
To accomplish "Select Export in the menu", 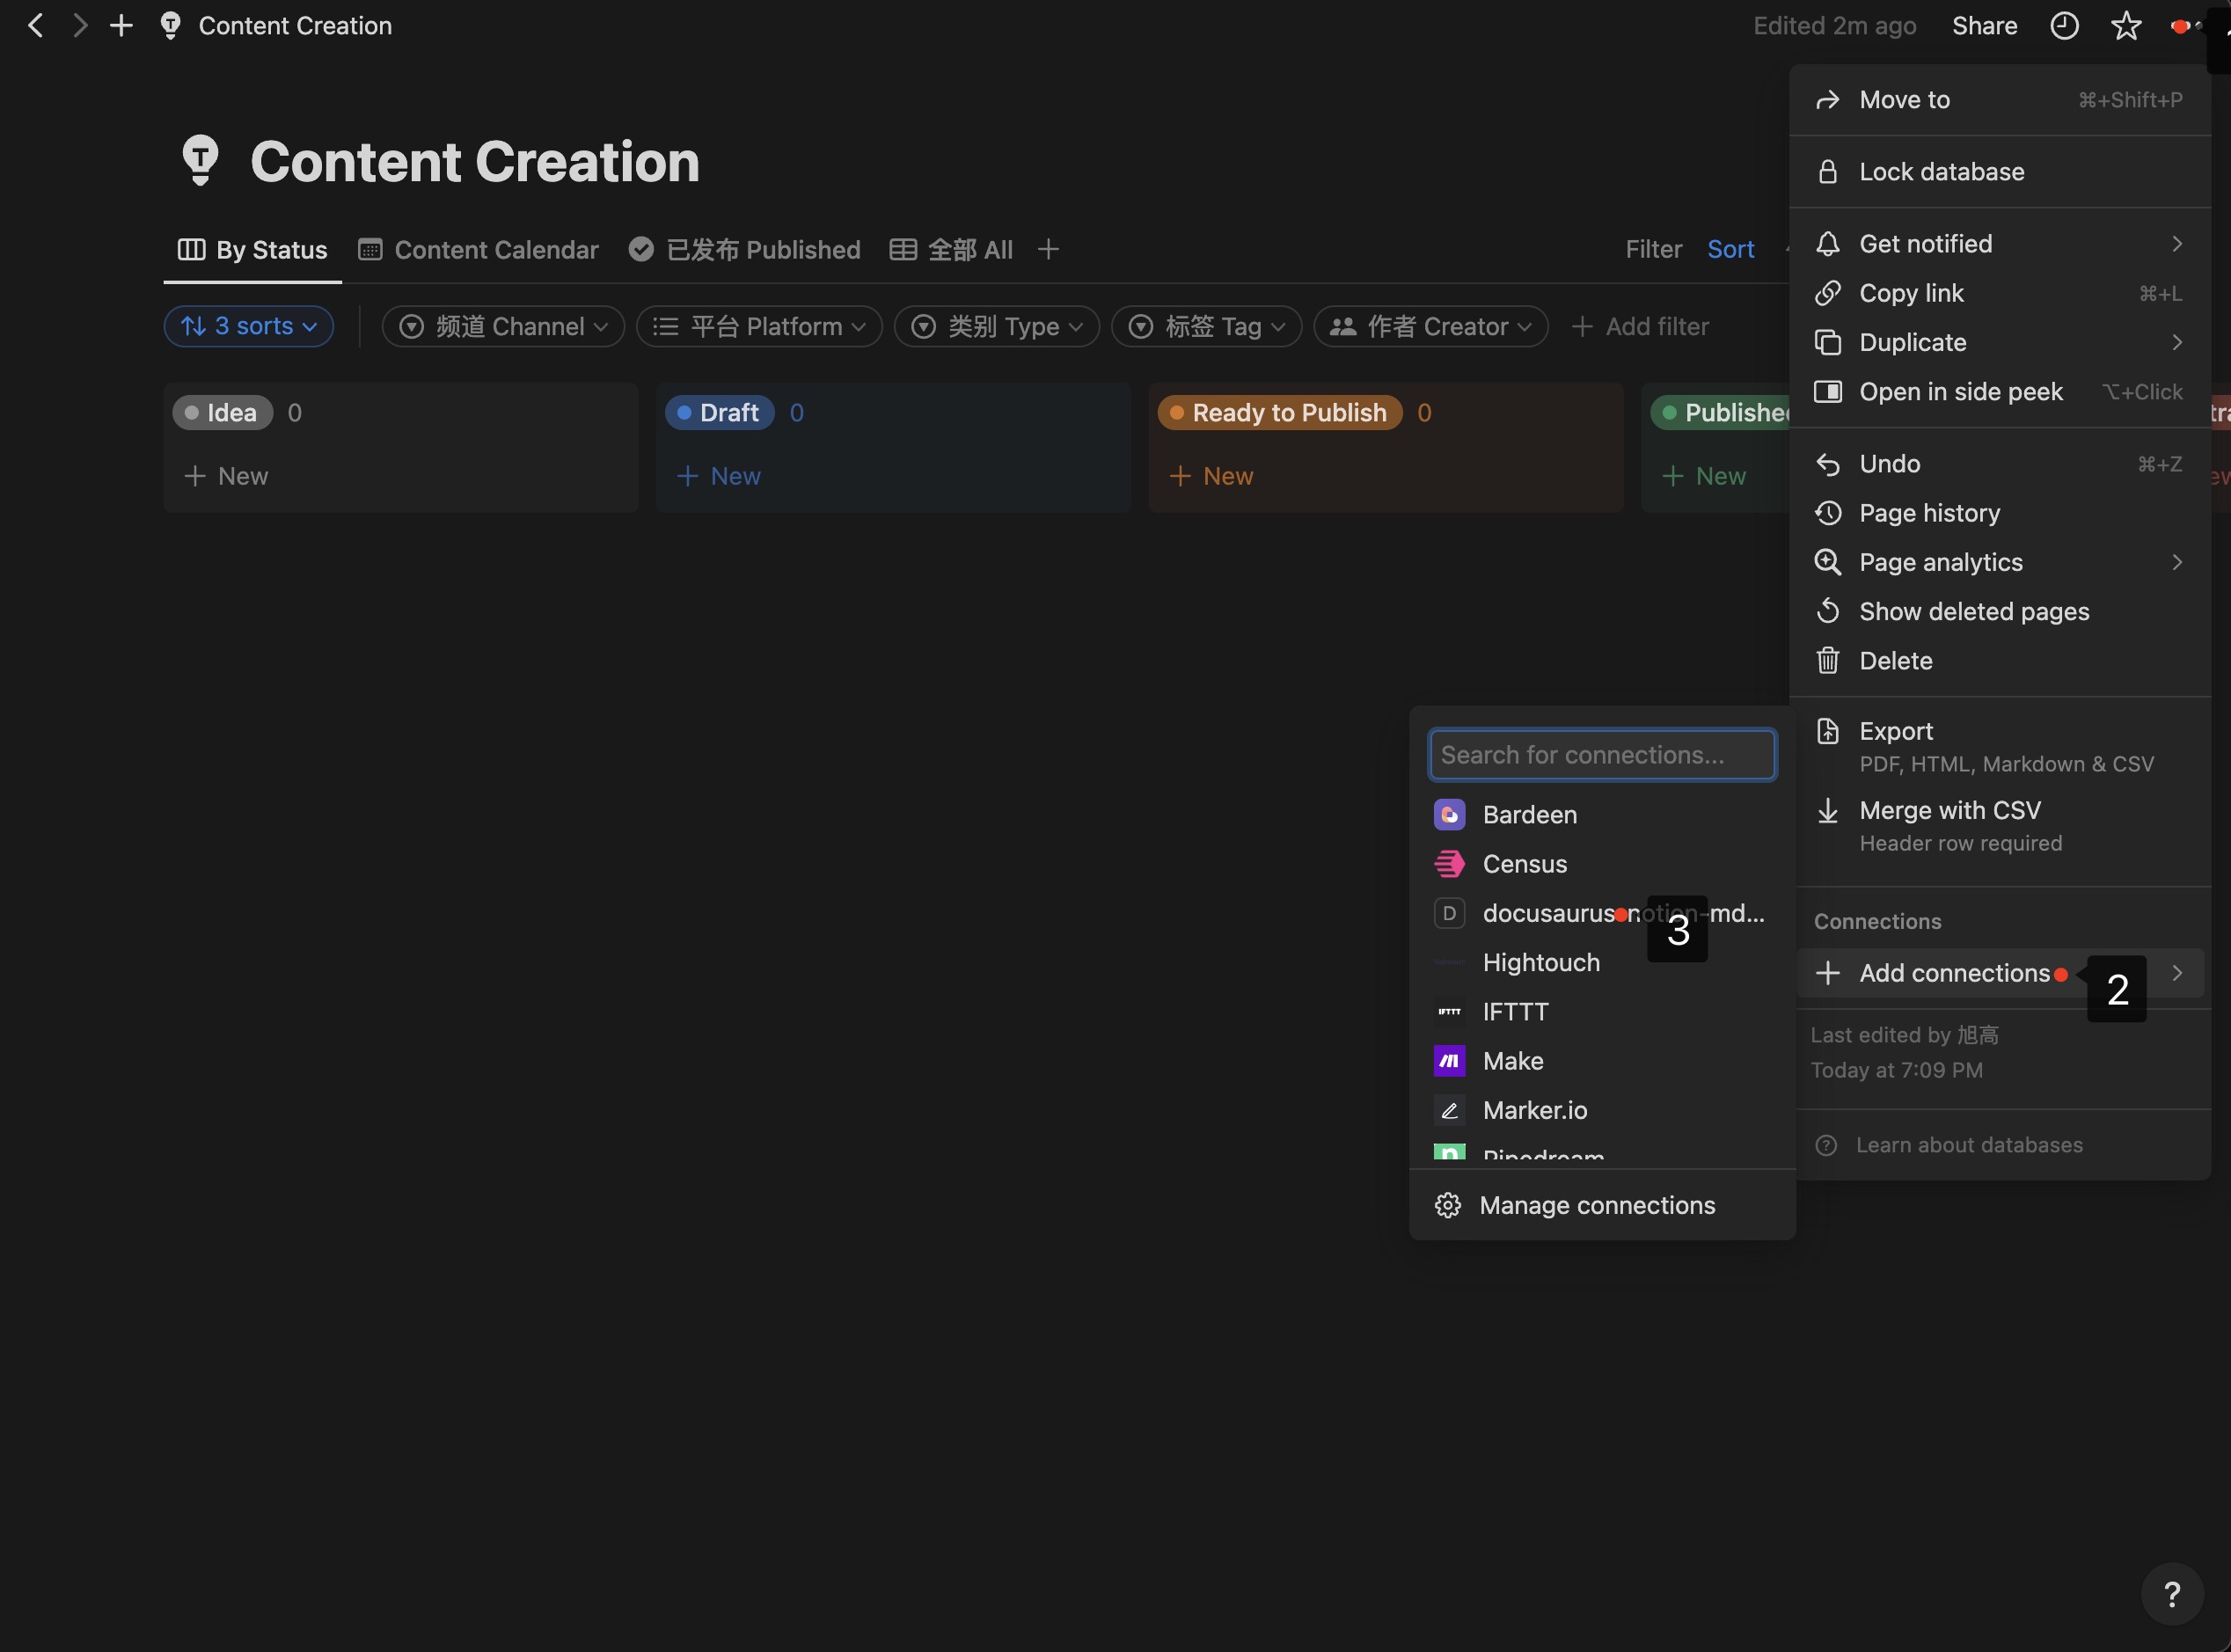I will (x=1896, y=731).
